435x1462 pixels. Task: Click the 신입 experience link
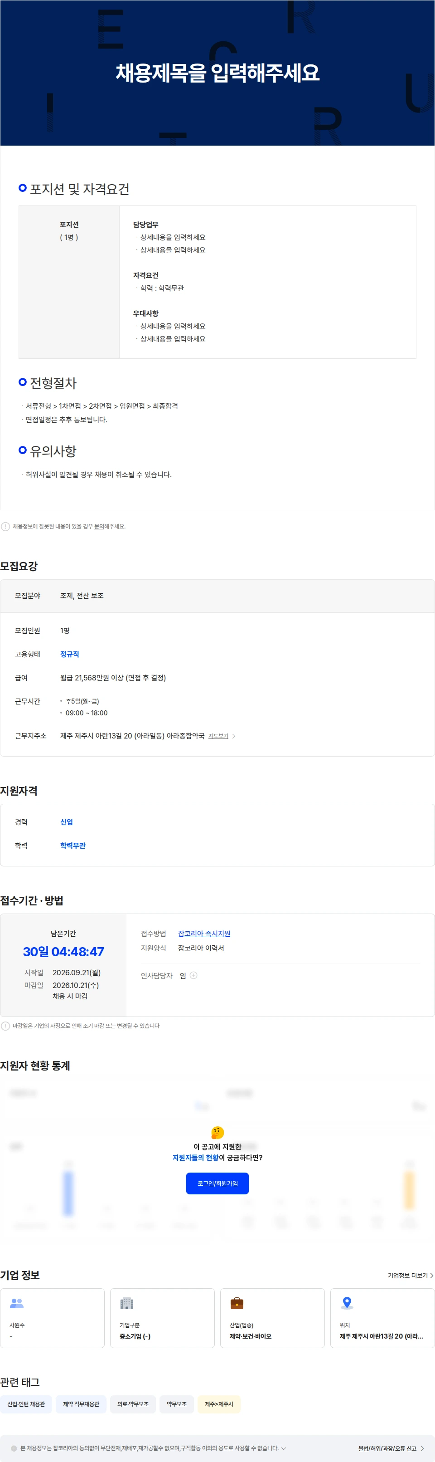pos(66,822)
